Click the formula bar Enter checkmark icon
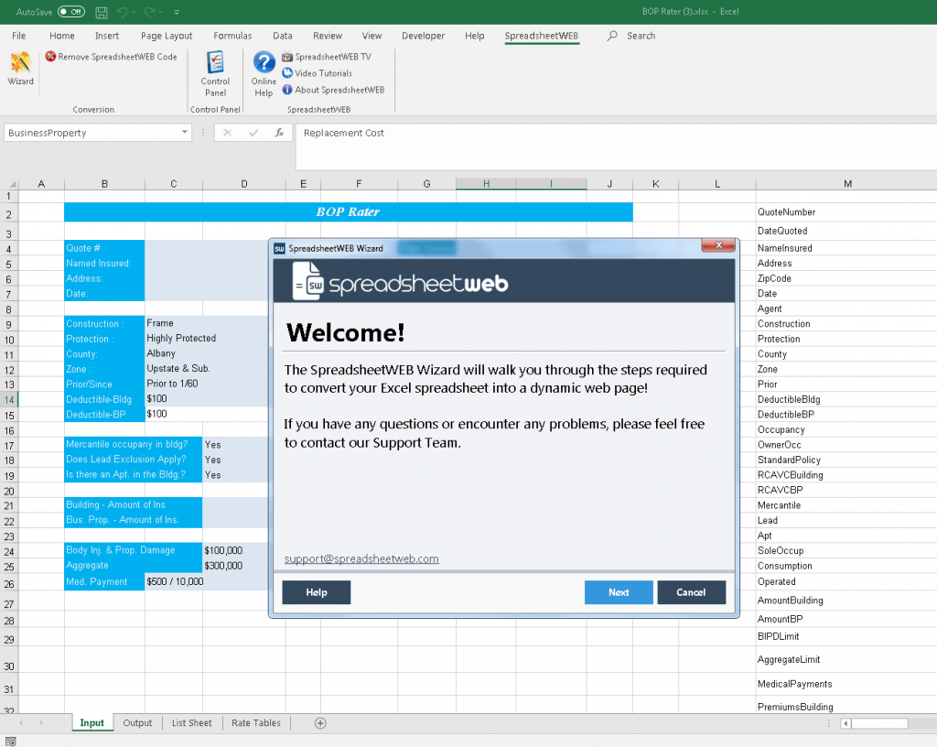This screenshot has height=747, width=937. [253, 133]
